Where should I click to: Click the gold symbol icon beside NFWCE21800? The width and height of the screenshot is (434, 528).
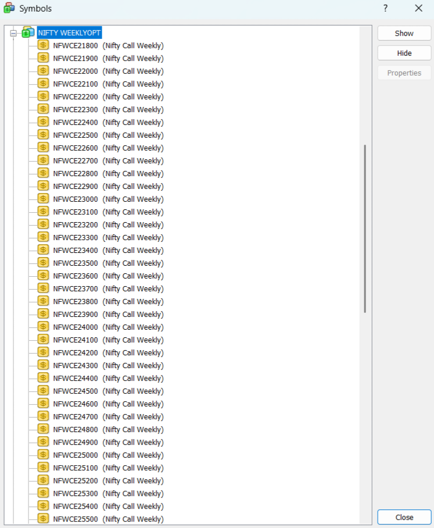click(43, 45)
